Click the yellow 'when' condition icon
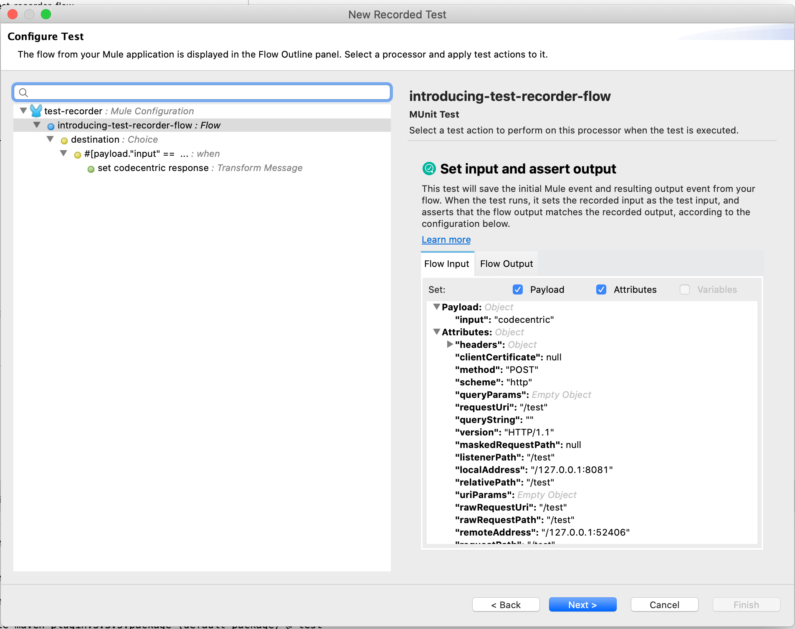Screen dimensions: 795x629 tap(78, 155)
